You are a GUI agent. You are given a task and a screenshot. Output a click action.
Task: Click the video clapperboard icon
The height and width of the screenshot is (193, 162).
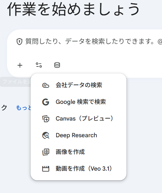(46, 169)
